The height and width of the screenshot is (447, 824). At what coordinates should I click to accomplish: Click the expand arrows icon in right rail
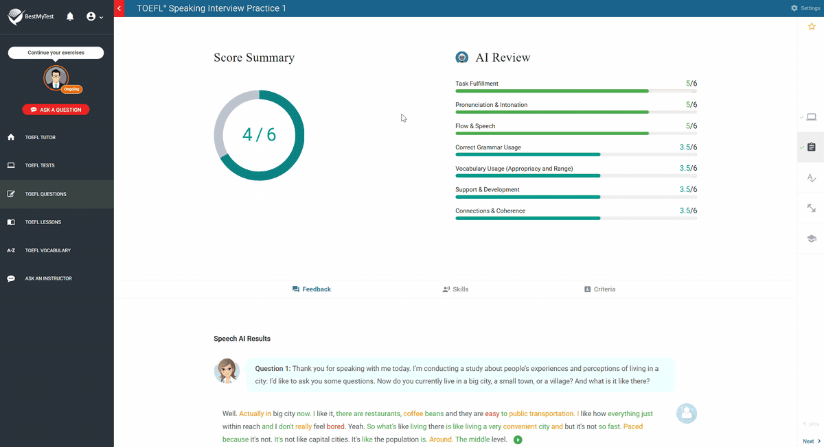click(x=811, y=208)
